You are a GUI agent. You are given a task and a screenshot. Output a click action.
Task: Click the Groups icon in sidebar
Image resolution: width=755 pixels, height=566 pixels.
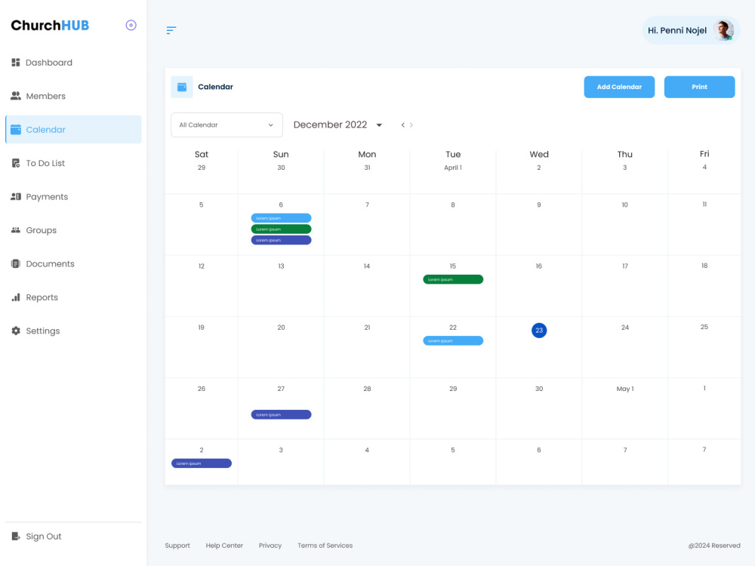click(15, 230)
